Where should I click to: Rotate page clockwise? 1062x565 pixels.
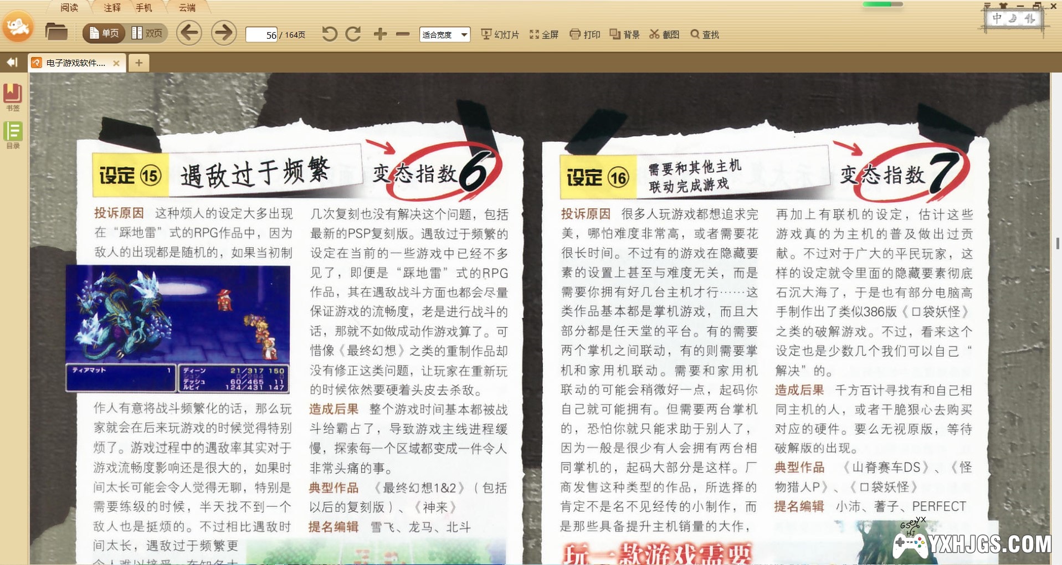[x=353, y=34]
